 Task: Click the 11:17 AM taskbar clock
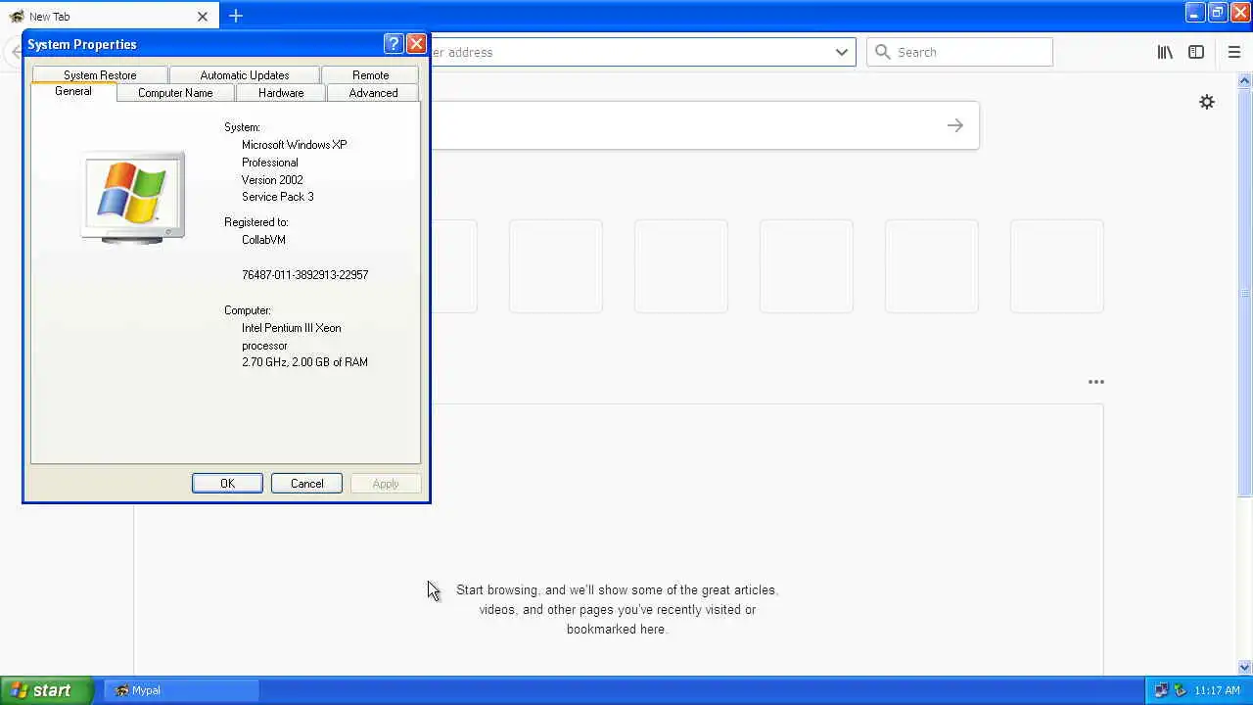pyautogui.click(x=1217, y=690)
